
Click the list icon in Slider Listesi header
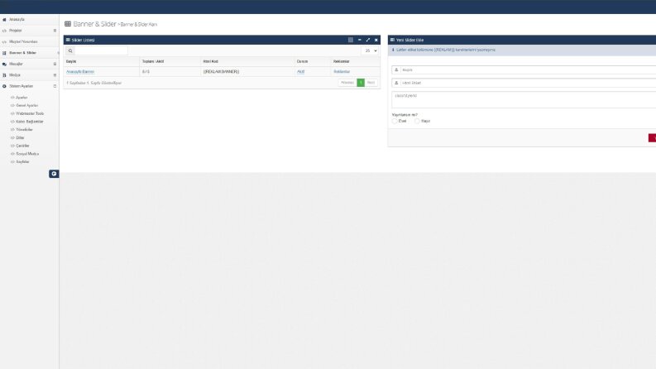coord(68,40)
